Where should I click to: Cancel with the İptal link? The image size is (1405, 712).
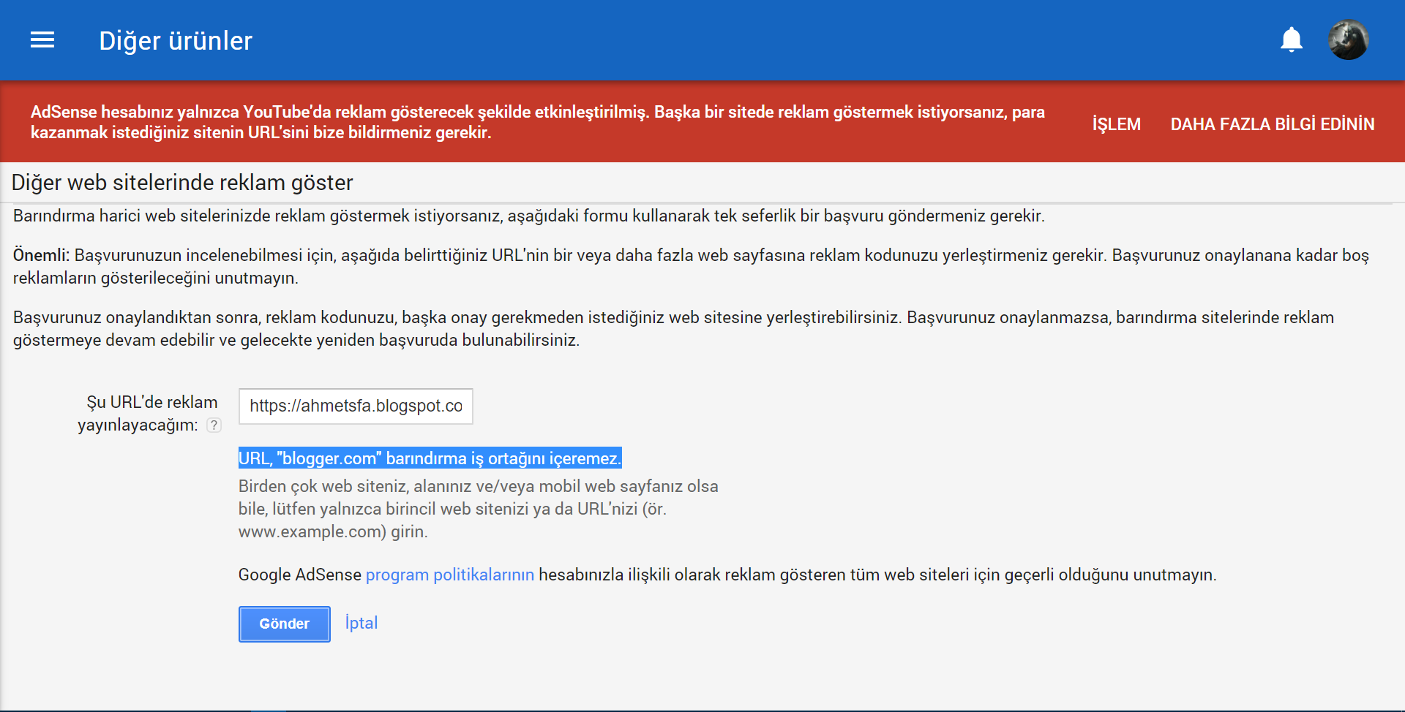tap(361, 623)
